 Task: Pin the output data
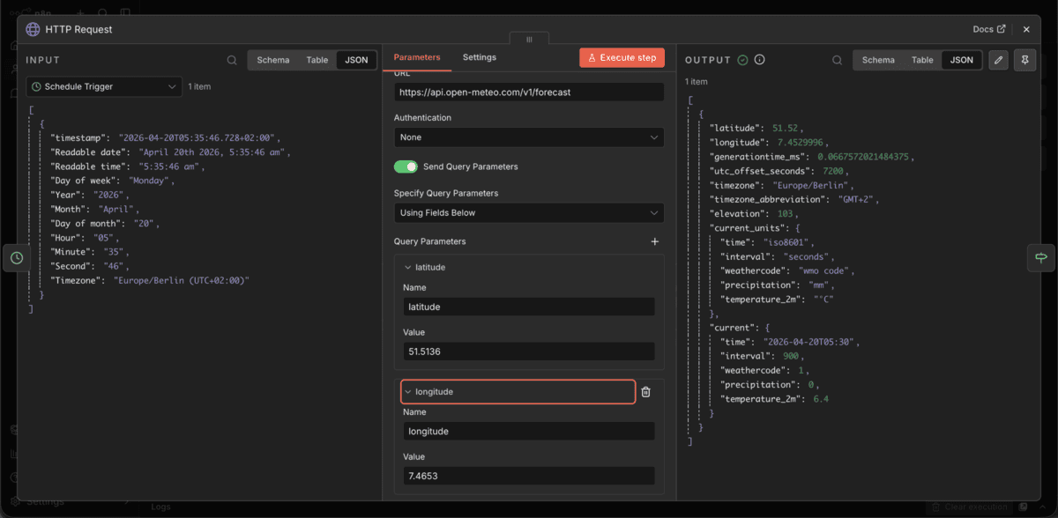[1024, 59]
